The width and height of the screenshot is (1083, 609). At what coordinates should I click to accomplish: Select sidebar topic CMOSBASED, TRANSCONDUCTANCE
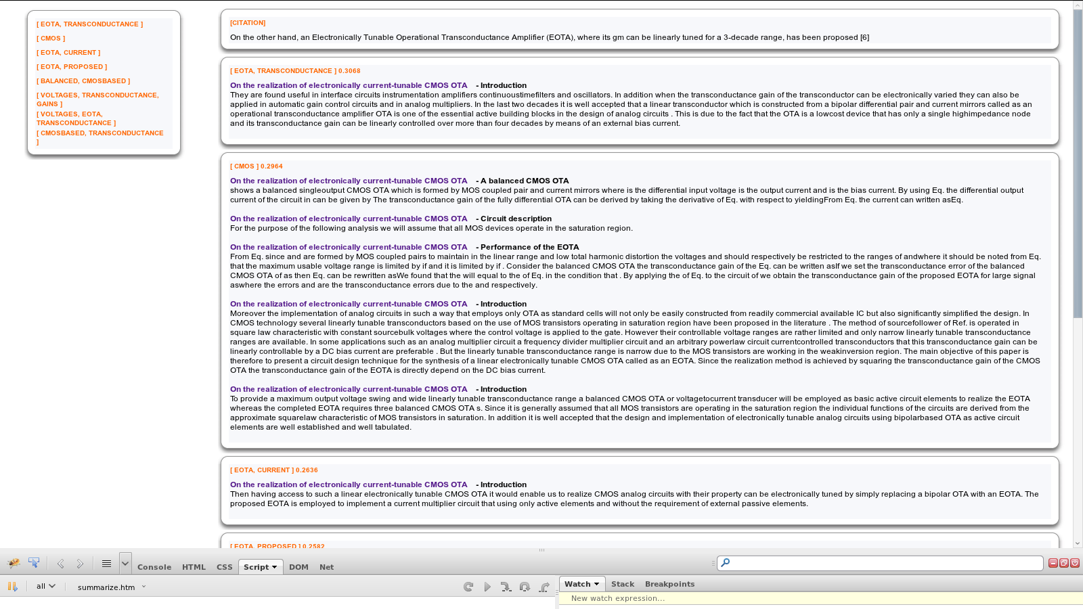coord(100,137)
